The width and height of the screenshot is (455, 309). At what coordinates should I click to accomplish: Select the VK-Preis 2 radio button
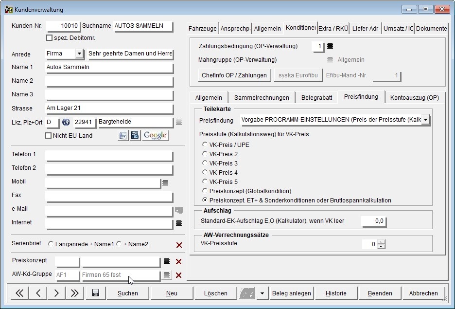click(x=205, y=154)
